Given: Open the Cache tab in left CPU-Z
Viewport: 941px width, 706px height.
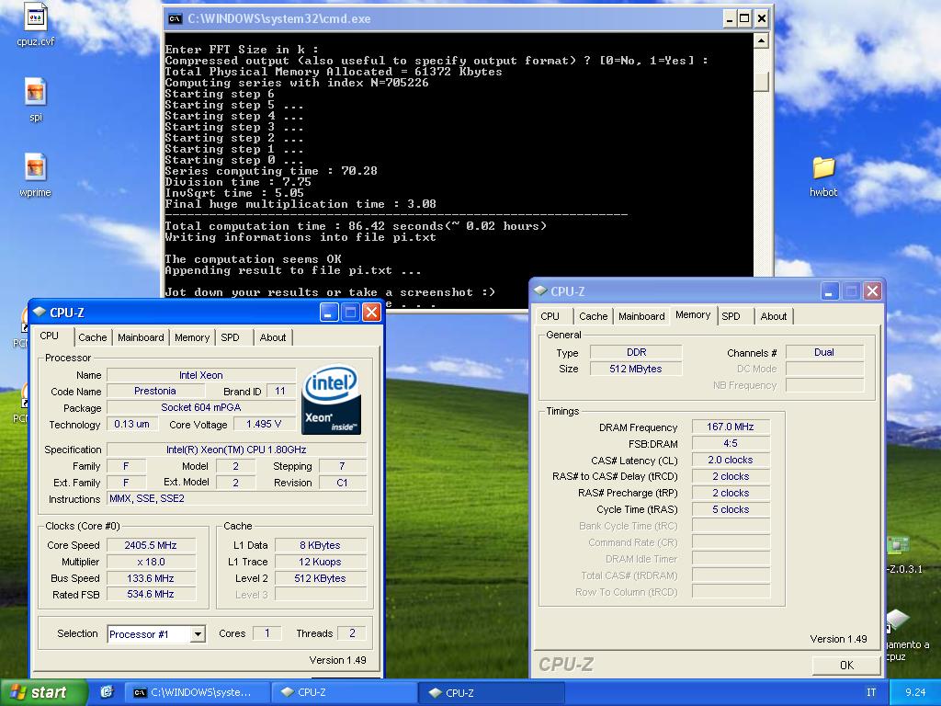Looking at the screenshot, I should [93, 337].
